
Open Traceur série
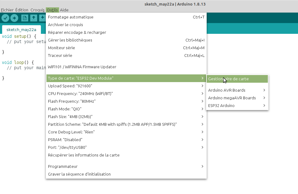(126, 55)
